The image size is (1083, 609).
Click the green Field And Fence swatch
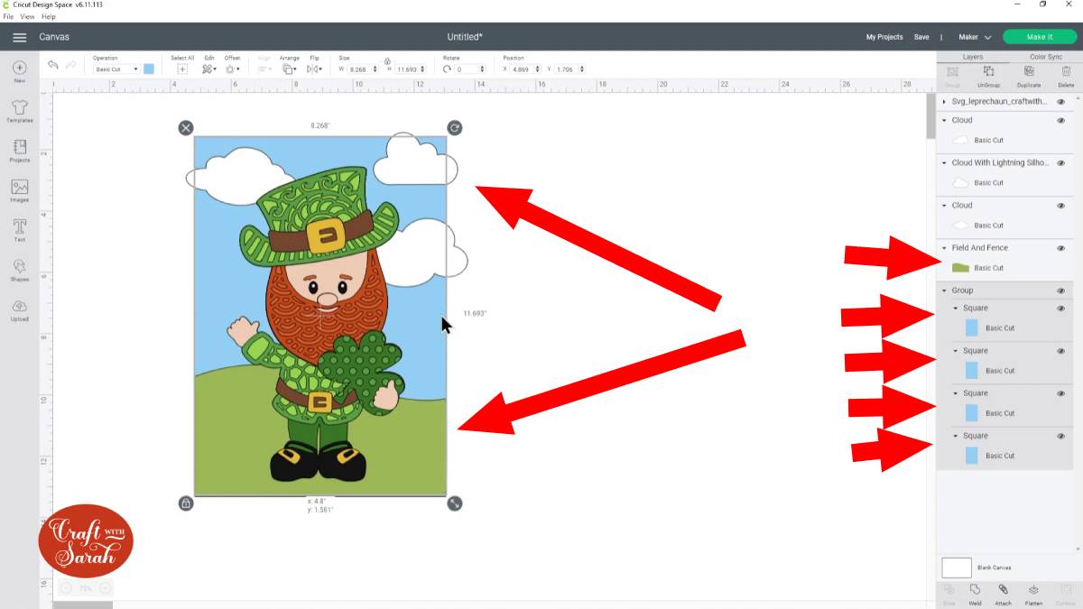960,268
